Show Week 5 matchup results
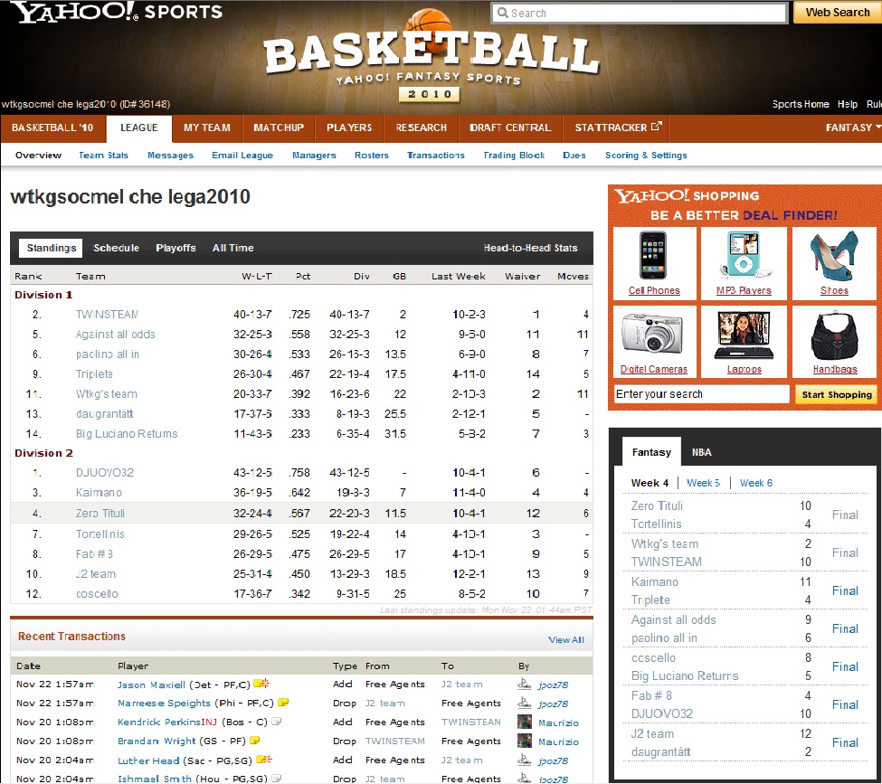This screenshot has height=784, width=882. [x=703, y=483]
